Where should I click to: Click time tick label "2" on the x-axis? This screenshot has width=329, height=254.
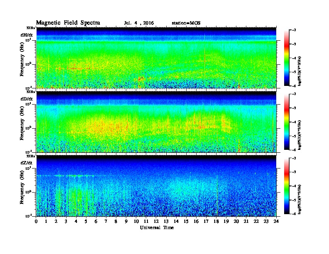(x=56, y=222)
